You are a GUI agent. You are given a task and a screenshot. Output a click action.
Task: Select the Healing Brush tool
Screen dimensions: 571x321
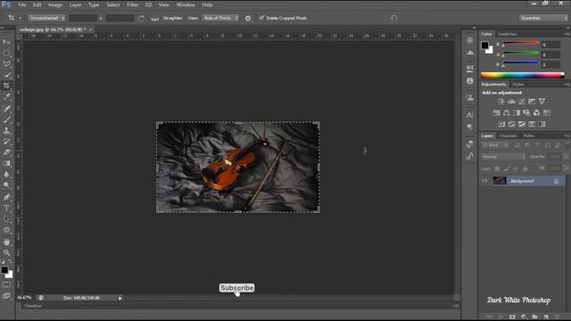6,109
